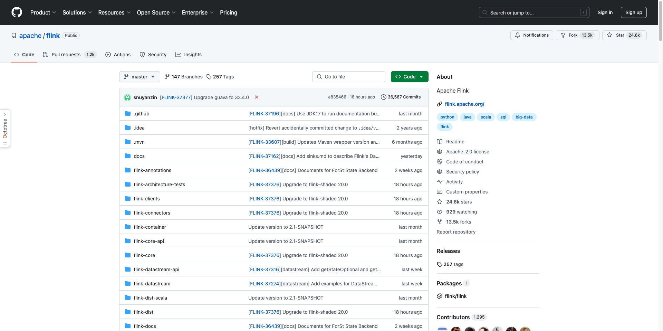663x331 pixels.
Task: Click the tag icon next to 257 Tags
Action: (209, 77)
